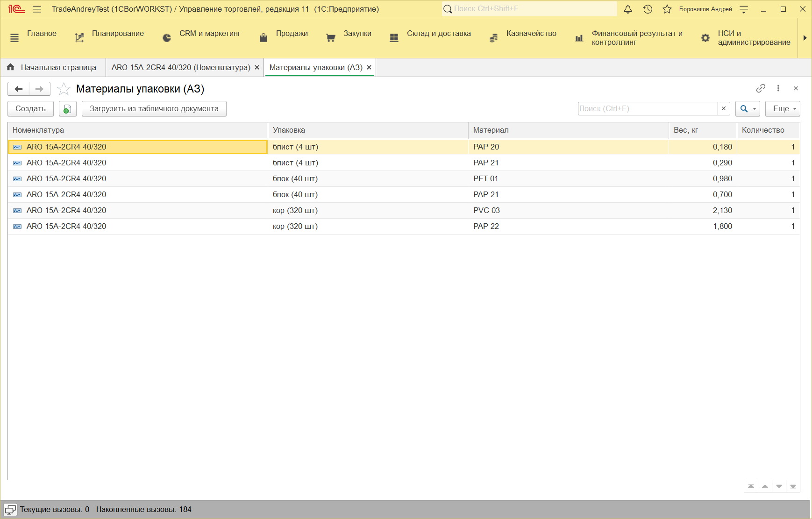Viewport: 812px width, 519px height.
Task: Open the Продажи section
Action: pos(292,34)
